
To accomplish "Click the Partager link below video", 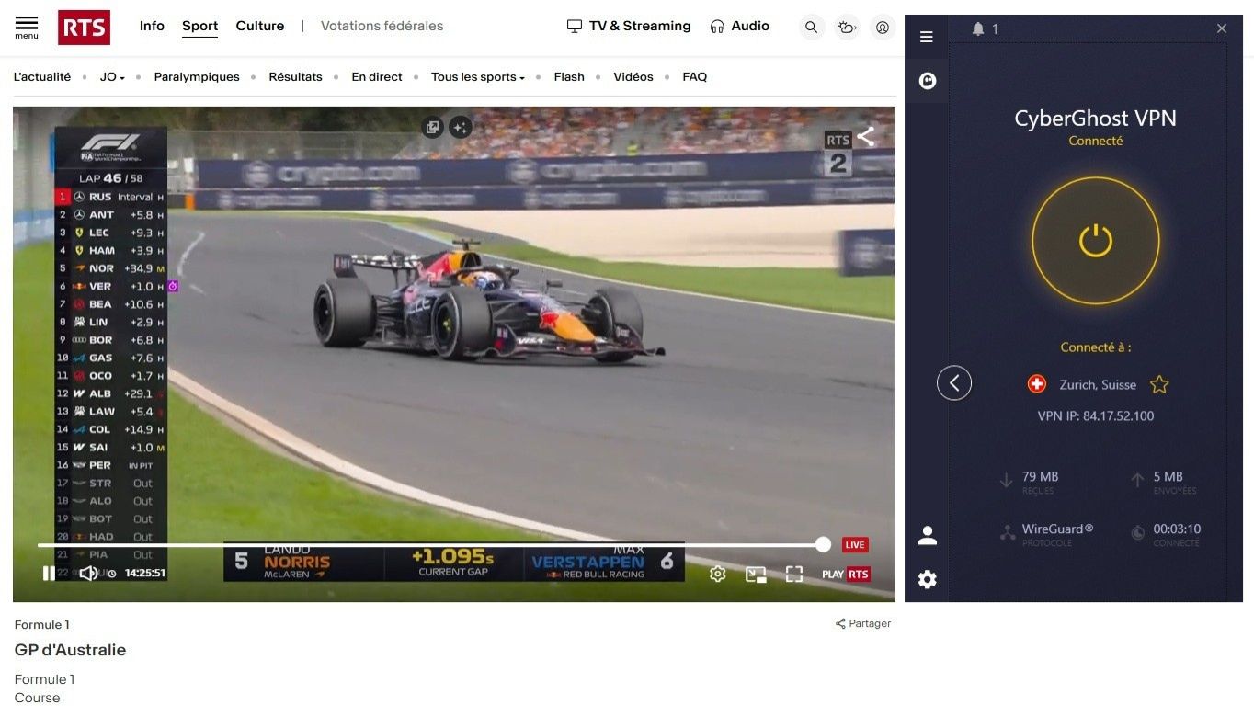I will pos(863,623).
